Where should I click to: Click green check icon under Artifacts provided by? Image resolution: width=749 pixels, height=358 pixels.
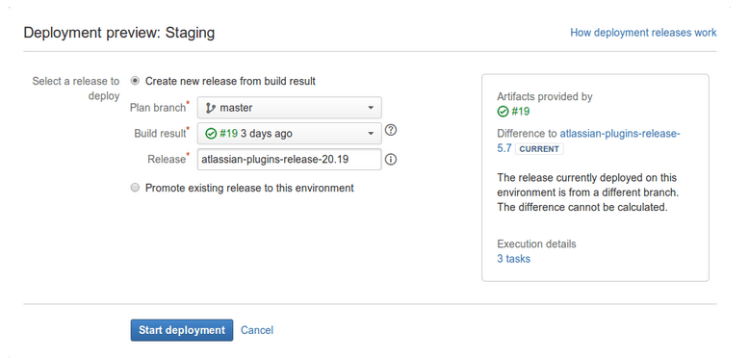[503, 112]
